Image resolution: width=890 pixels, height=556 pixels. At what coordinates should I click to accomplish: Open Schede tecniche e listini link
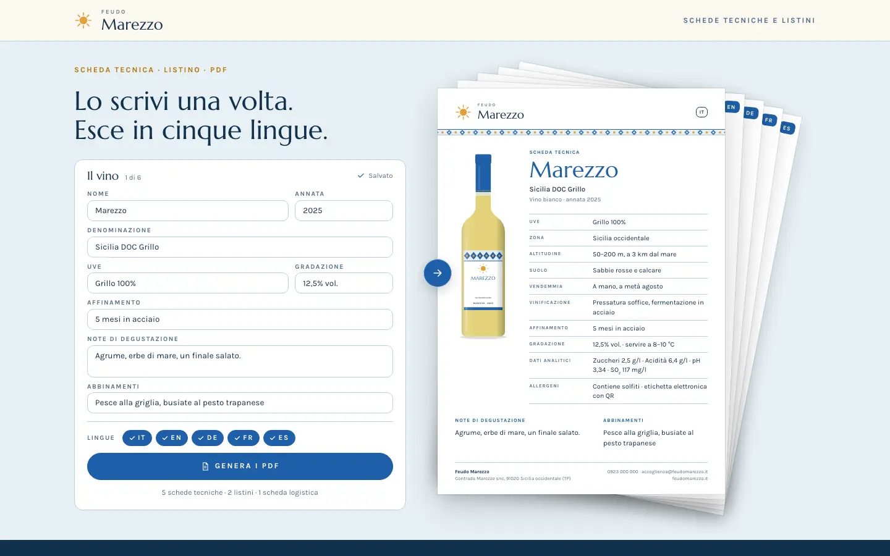(x=749, y=20)
